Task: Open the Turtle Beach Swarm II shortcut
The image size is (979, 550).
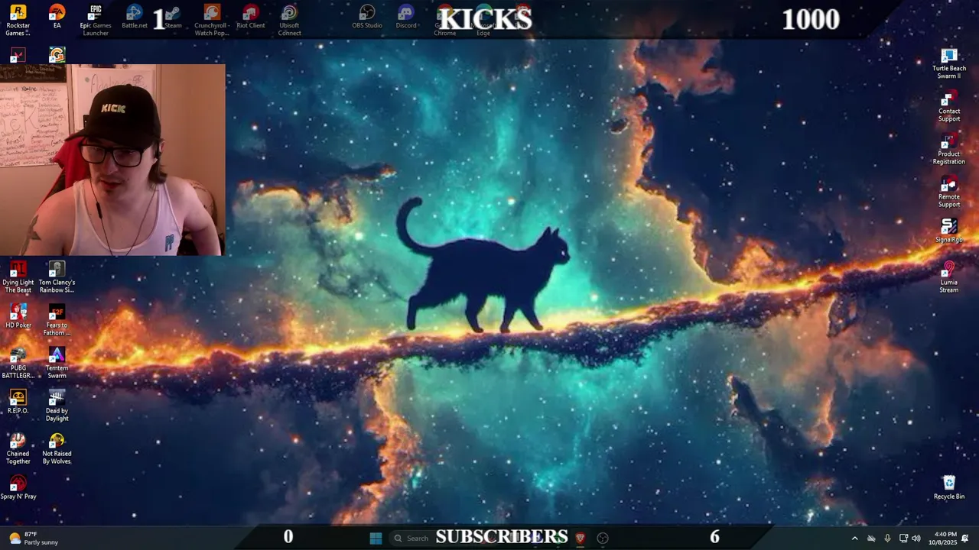Action: click(x=949, y=63)
